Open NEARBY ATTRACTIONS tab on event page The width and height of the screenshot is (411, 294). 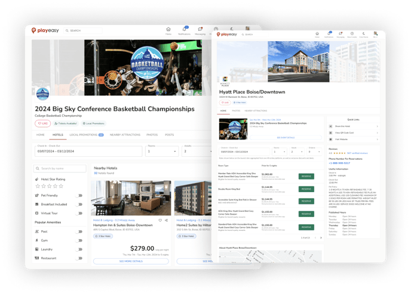coord(125,135)
